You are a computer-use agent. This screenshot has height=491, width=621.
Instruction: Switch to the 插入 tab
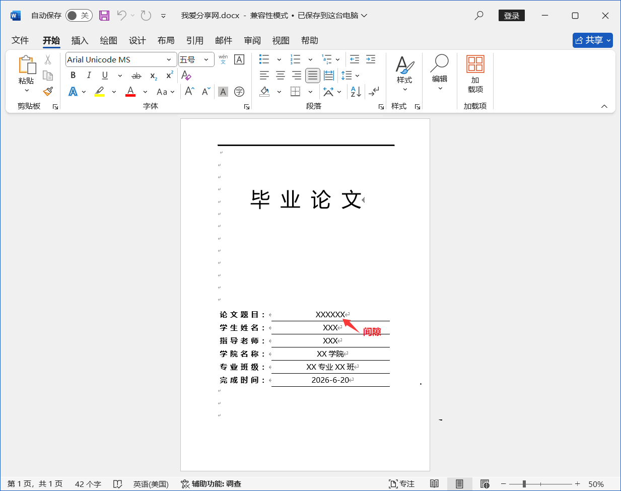(80, 40)
